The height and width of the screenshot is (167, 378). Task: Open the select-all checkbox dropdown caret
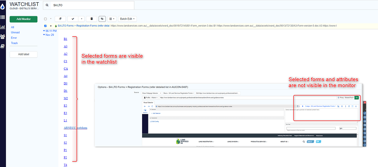[51, 18]
